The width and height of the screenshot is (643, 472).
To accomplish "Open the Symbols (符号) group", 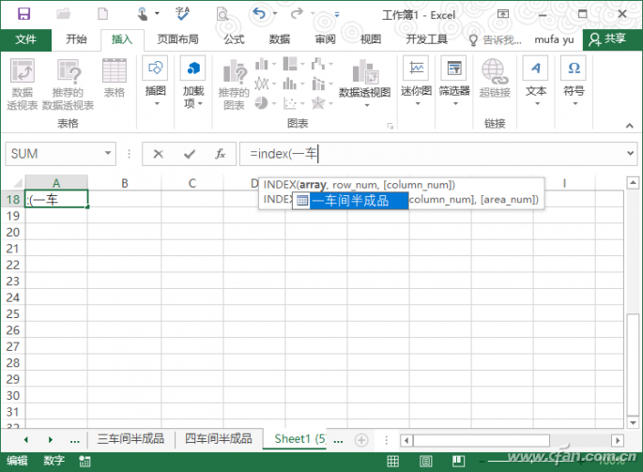I will (574, 82).
